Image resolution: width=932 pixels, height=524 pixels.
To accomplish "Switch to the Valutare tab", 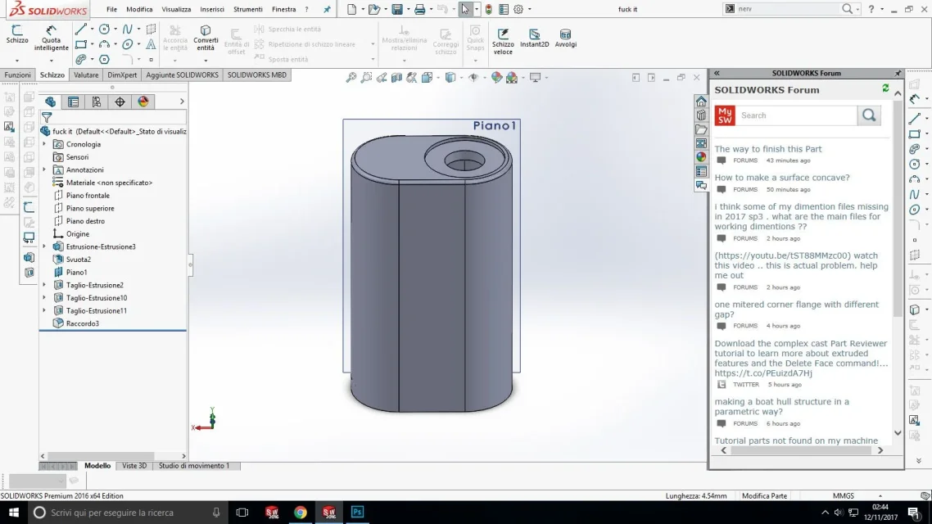I will click(x=86, y=75).
